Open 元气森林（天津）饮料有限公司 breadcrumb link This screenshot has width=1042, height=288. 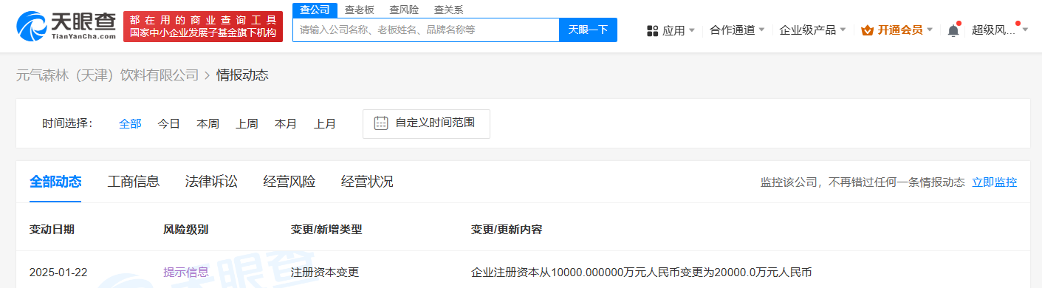click(x=108, y=75)
